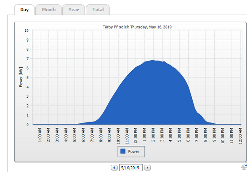The image size is (247, 172).
Task: Switch to the Total tab
Action: pos(98,10)
